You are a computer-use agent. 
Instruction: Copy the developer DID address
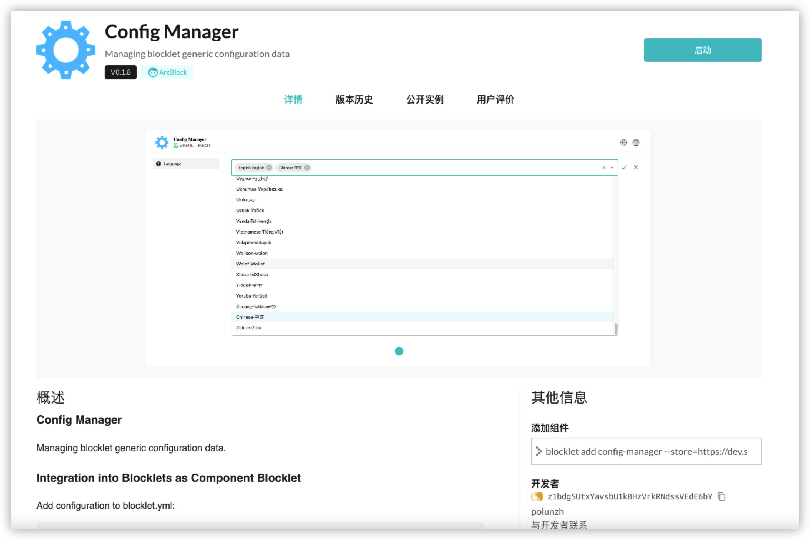721,496
